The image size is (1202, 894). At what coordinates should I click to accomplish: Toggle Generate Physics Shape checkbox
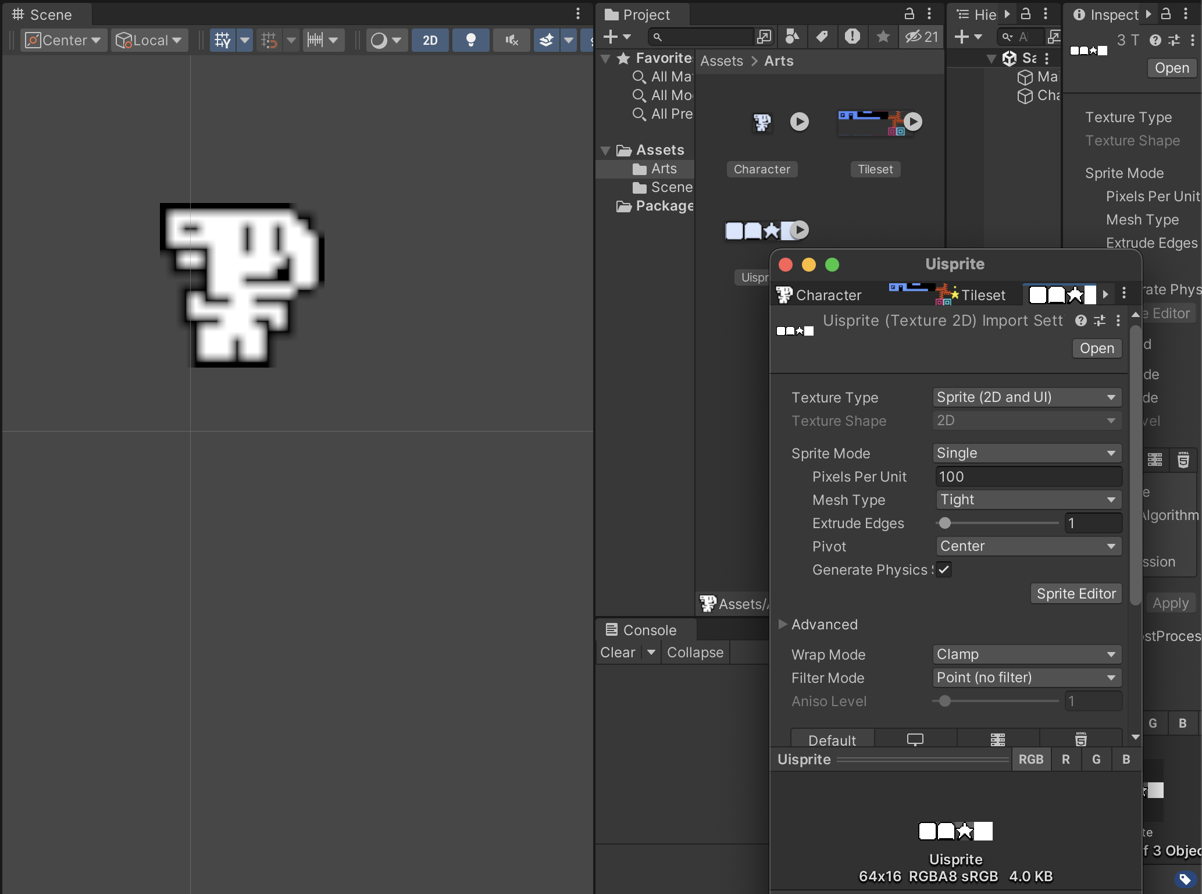944,569
